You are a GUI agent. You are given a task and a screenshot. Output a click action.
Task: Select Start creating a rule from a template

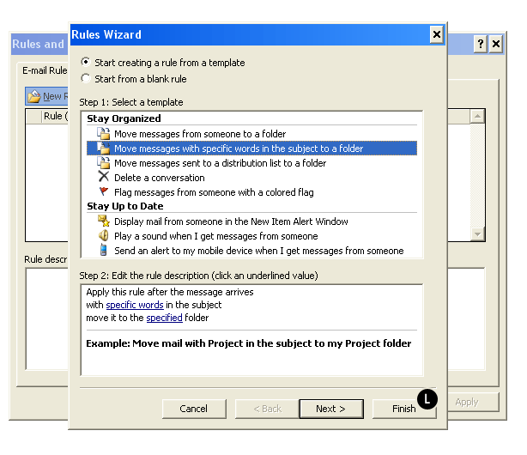coord(85,63)
